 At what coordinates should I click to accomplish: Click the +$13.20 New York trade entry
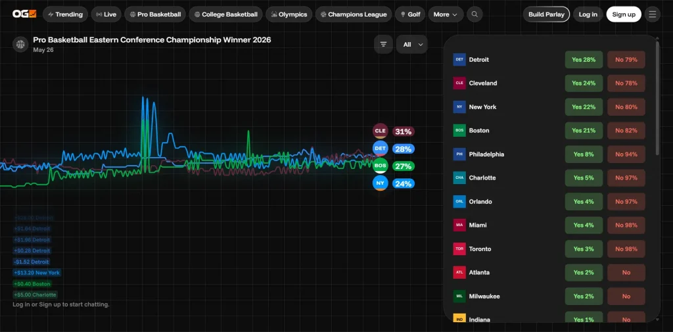[x=37, y=273]
